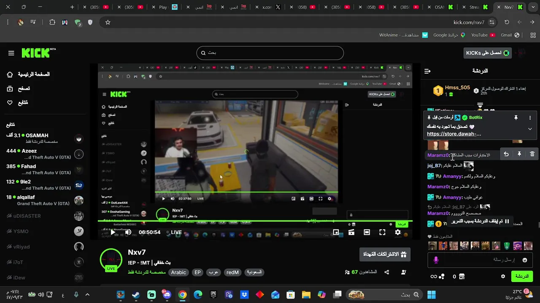Pin the highlighted Maramz0 chat message

(519, 154)
